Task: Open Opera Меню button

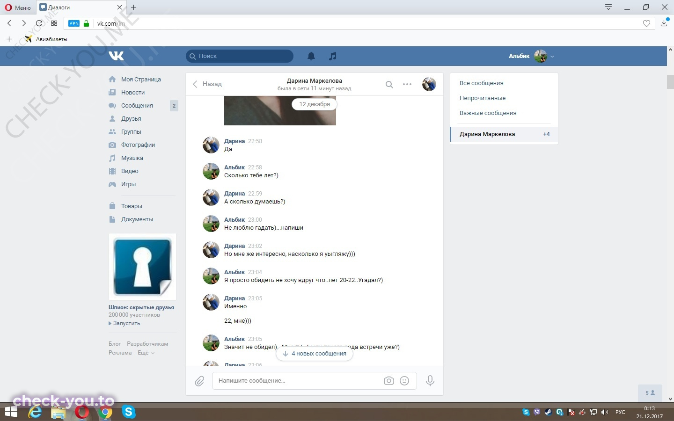Action: pyautogui.click(x=18, y=7)
